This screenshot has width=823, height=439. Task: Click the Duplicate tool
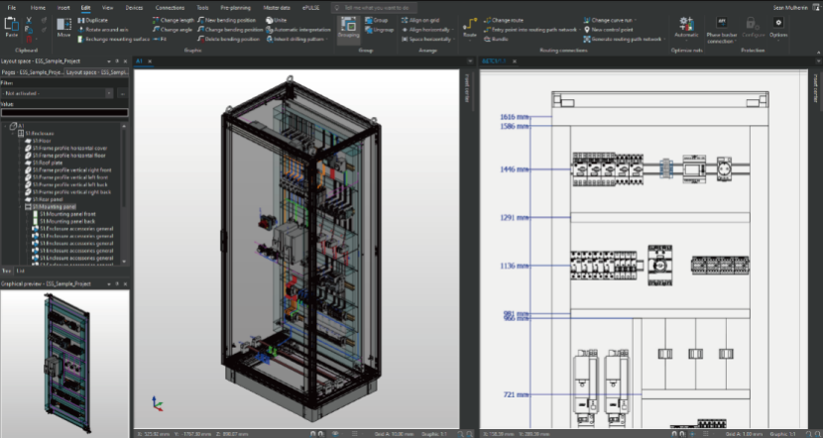[93, 21]
